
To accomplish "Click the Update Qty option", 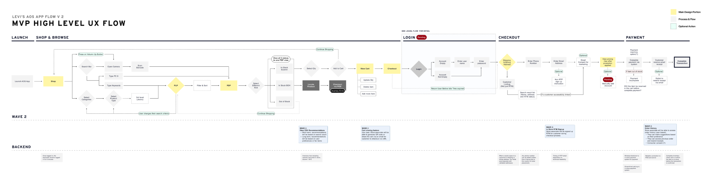I will coord(368,80).
